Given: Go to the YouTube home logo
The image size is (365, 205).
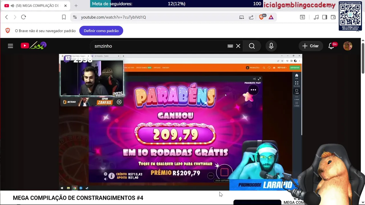Looking at the screenshot, I should coord(33,46).
